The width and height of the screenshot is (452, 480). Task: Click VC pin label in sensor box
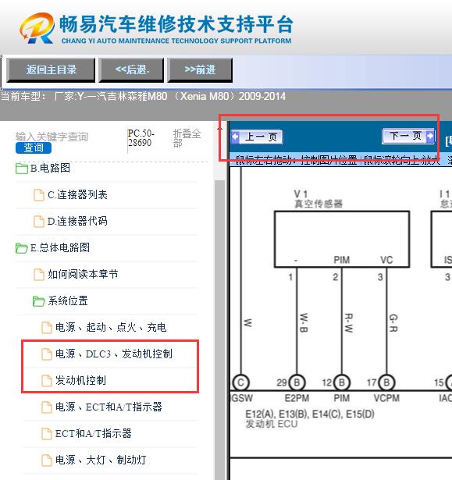[386, 260]
